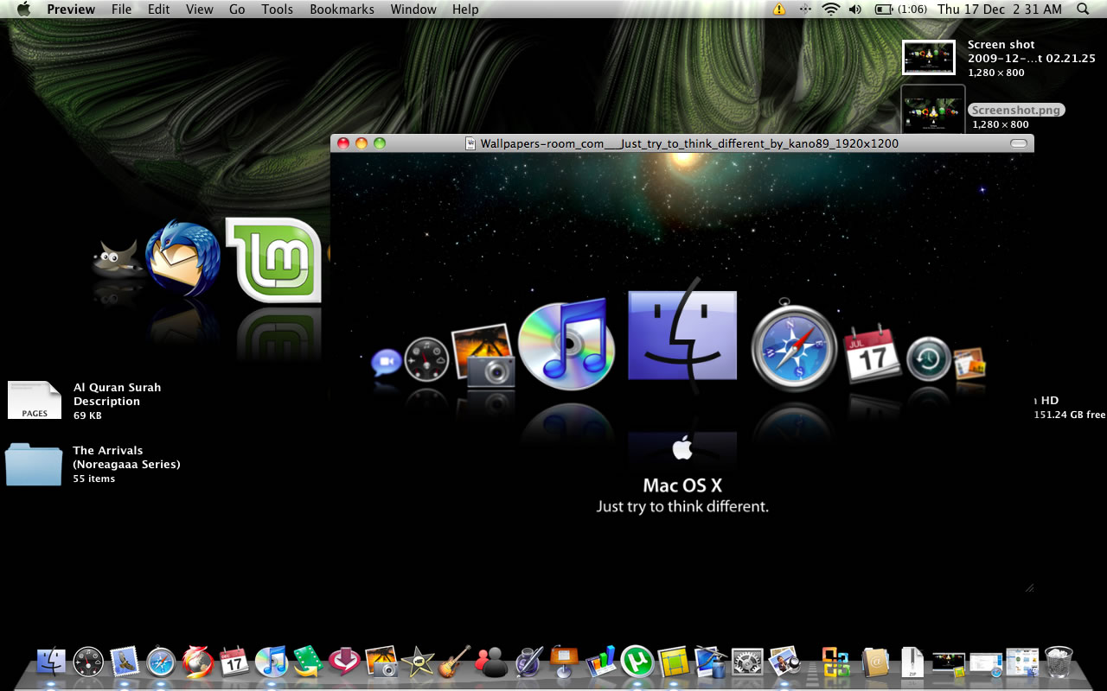
Task: Launch Numbers bar chart icon
Action: point(601,662)
